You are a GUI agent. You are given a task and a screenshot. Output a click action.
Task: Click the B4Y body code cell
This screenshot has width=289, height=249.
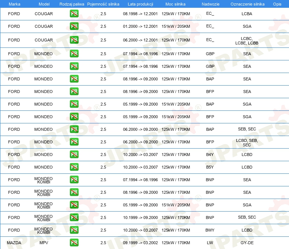210,155
